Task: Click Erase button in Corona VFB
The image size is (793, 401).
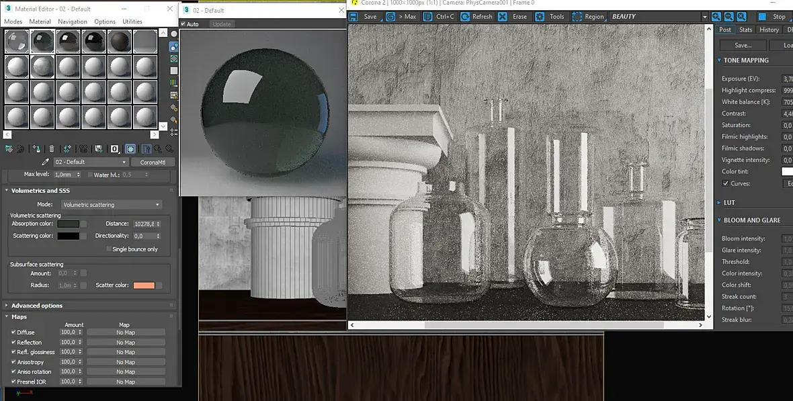Action: coord(513,17)
